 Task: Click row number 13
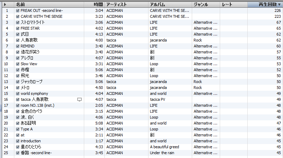pos(6,82)
